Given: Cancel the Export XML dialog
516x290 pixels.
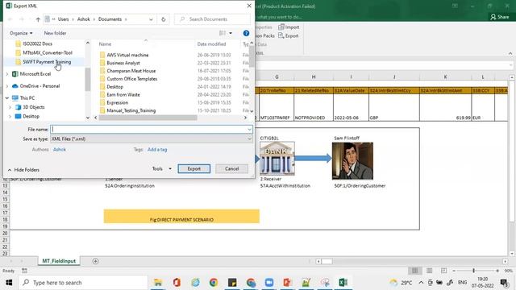Looking at the screenshot, I should click(x=231, y=168).
